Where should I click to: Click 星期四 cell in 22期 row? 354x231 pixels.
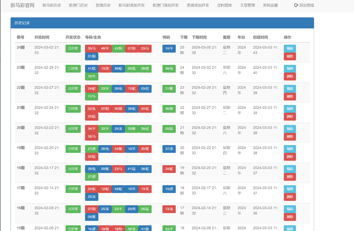click(227, 90)
